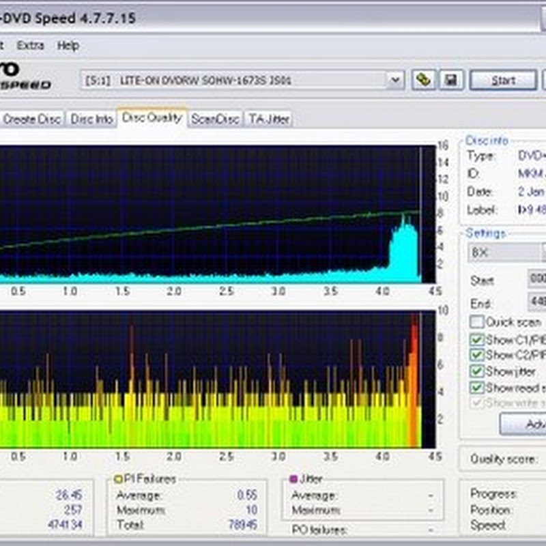Image resolution: width=546 pixels, height=546 pixels.
Task: Switch to the ScanDisc tab
Action: (x=215, y=119)
